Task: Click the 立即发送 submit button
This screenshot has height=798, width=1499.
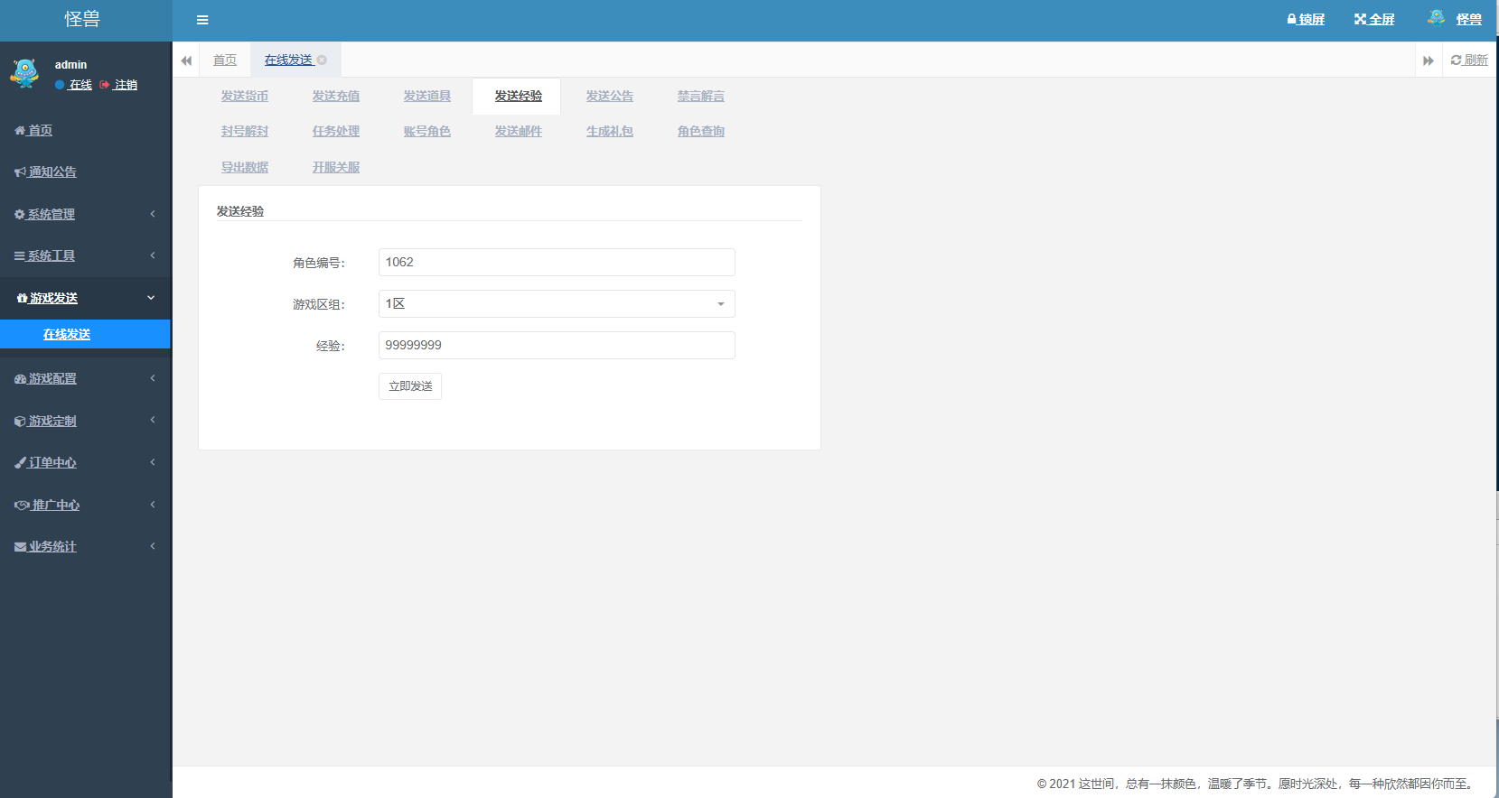Action: click(x=410, y=386)
